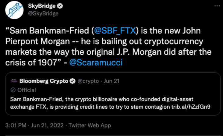
Task: Click the SkyBridge display name
Action: tap(42, 6)
